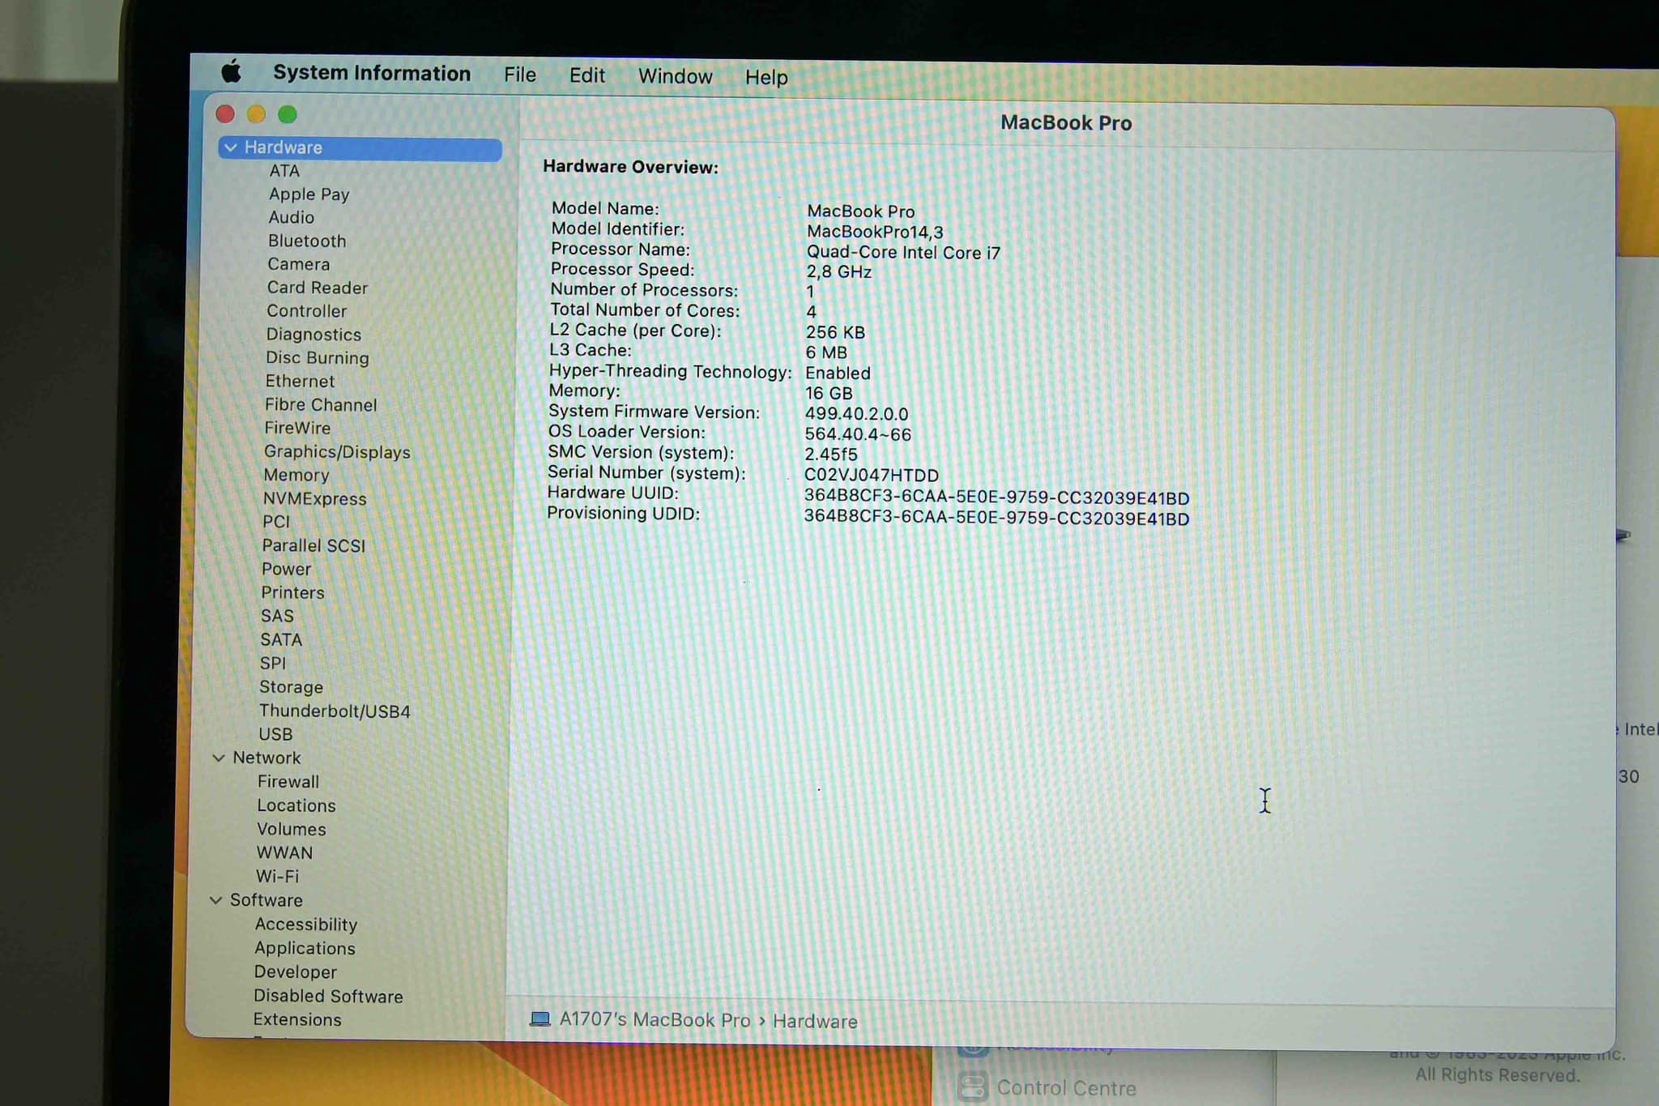The image size is (1659, 1106).
Task: Select Diagnostics in the sidebar
Action: point(313,335)
